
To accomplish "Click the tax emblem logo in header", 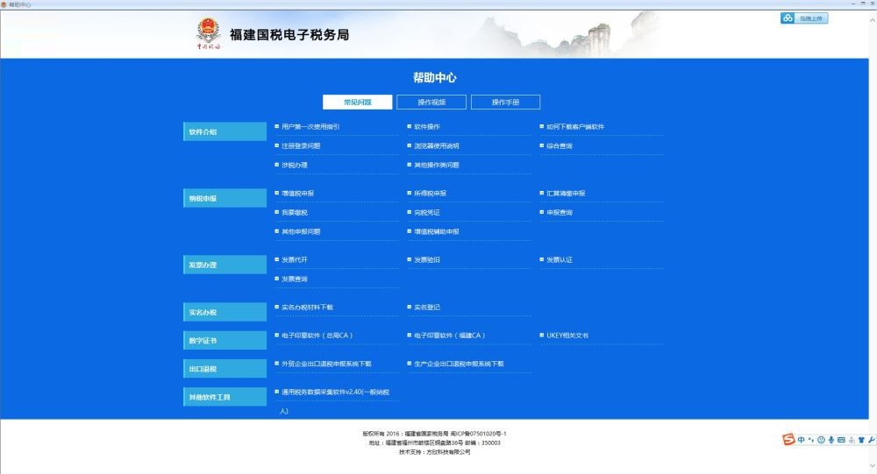I will (208, 33).
